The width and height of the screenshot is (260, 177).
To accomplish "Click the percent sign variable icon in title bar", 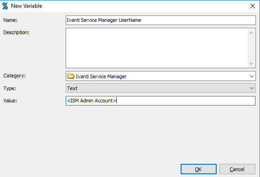I will click(5, 6).
